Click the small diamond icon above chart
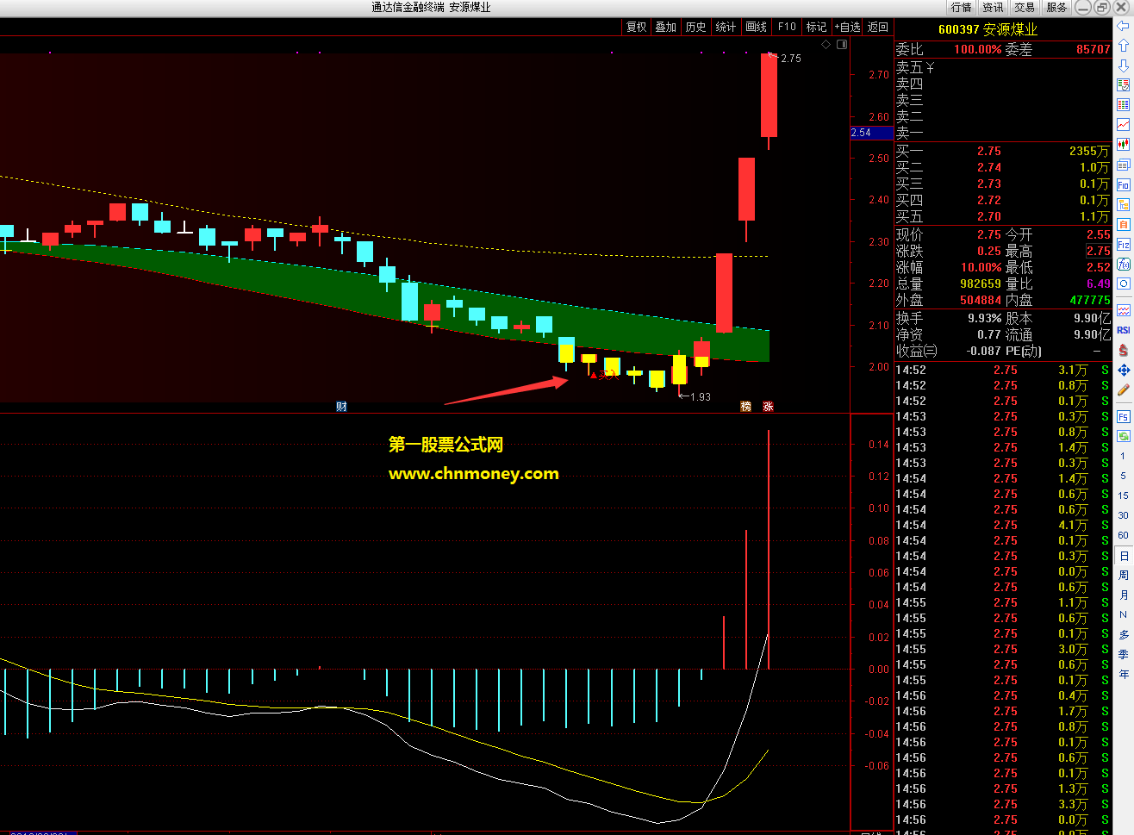 (x=826, y=44)
